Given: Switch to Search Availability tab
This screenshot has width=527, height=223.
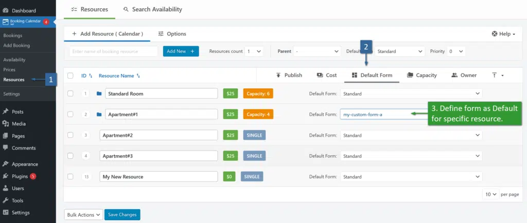Looking at the screenshot, I should pyautogui.click(x=152, y=9).
